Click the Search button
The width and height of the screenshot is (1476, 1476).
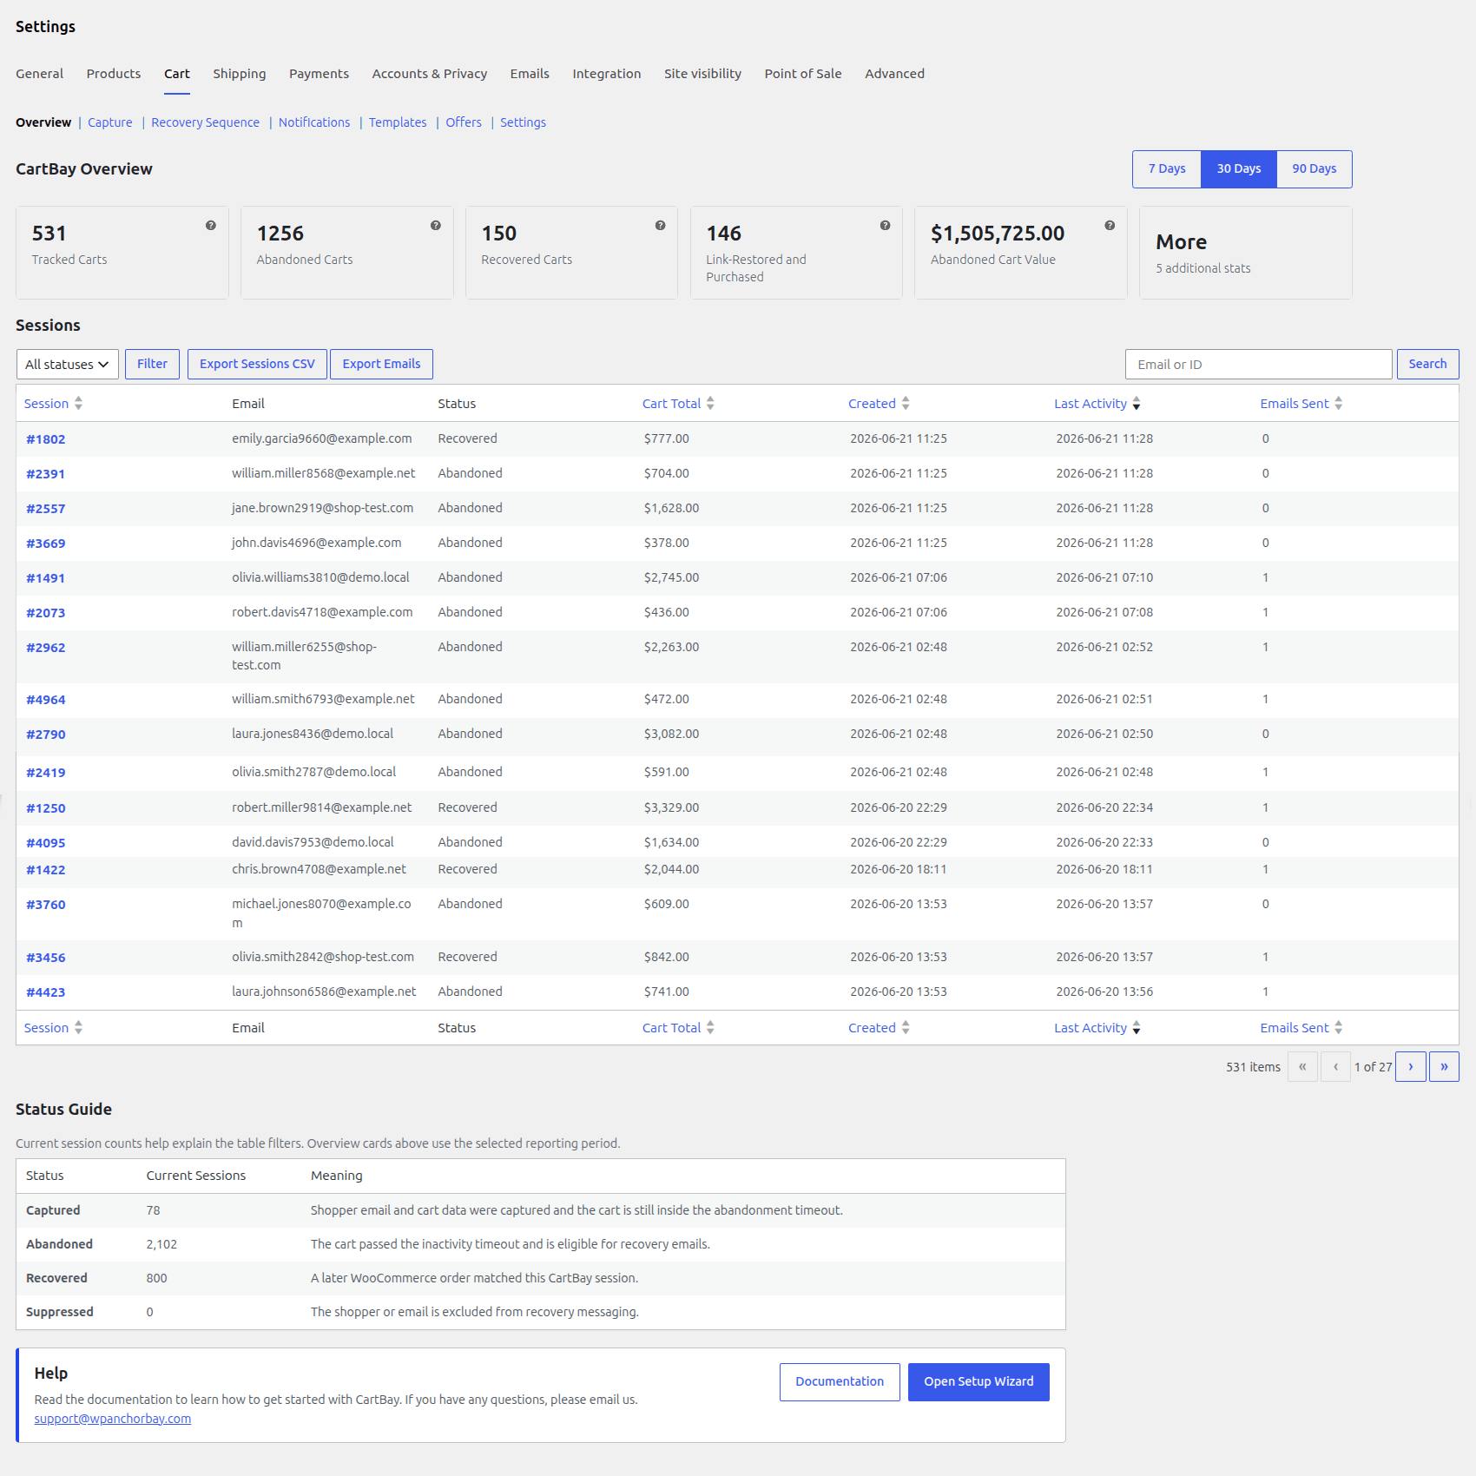point(1427,365)
